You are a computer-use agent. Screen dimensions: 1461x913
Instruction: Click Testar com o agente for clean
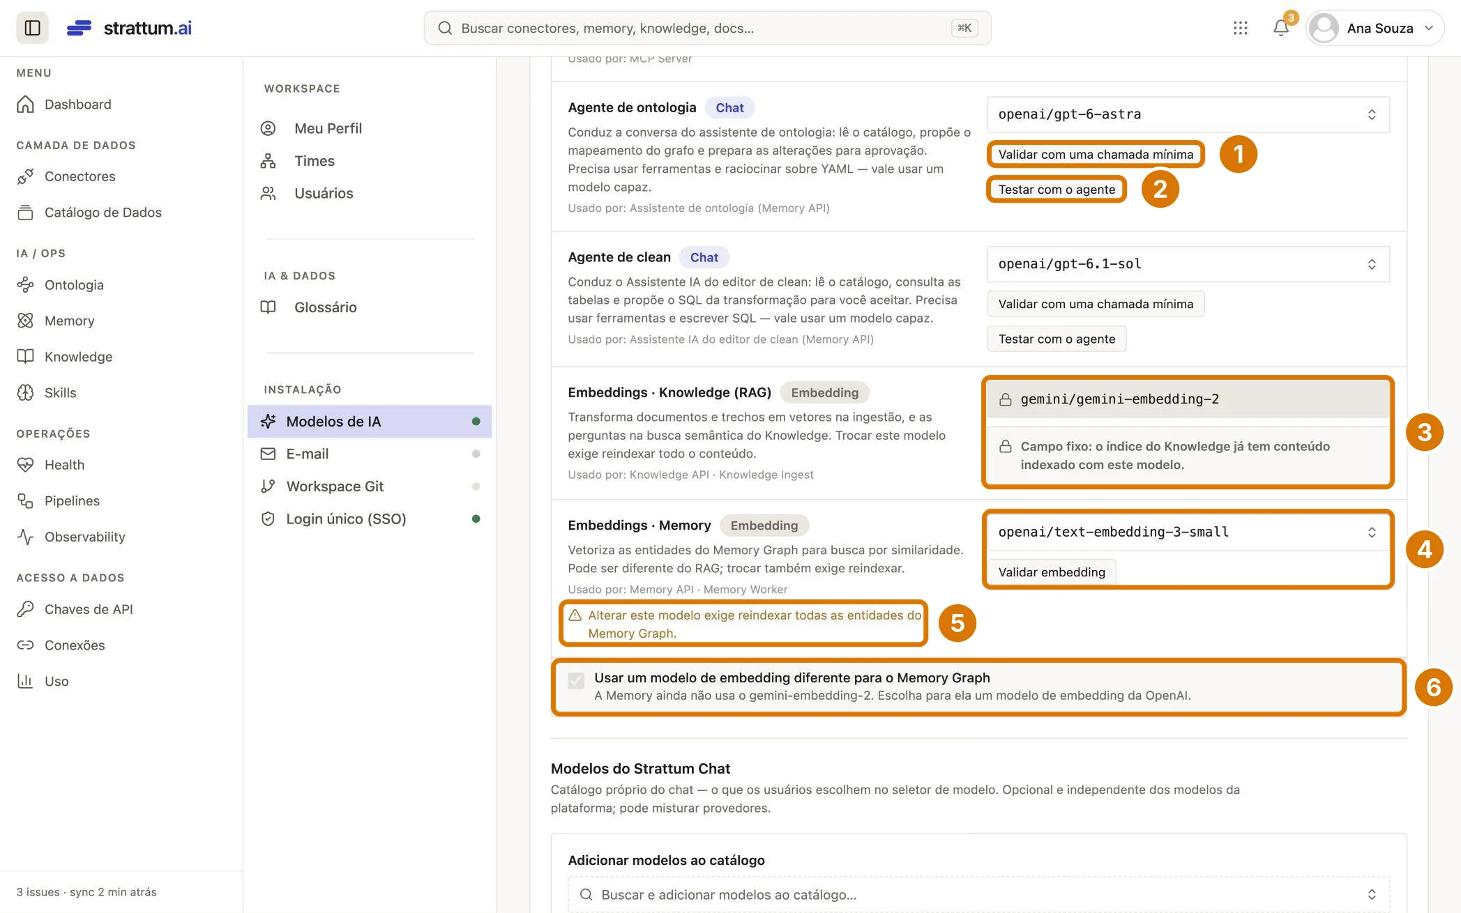coord(1057,339)
